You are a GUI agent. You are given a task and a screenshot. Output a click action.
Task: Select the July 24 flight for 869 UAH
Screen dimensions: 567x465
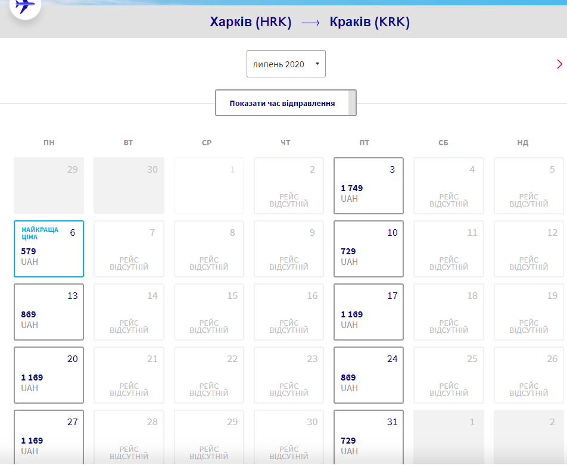[x=368, y=375]
